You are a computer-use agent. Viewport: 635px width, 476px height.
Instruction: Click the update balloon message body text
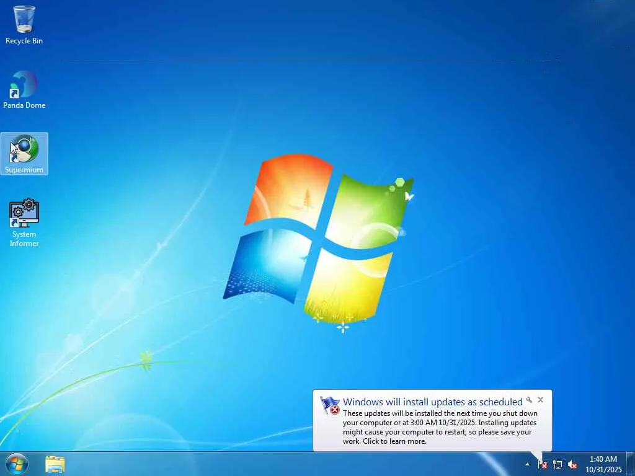pyautogui.click(x=440, y=427)
